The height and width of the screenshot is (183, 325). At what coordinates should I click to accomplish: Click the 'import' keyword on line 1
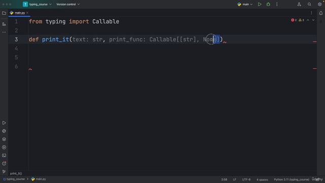click(79, 21)
